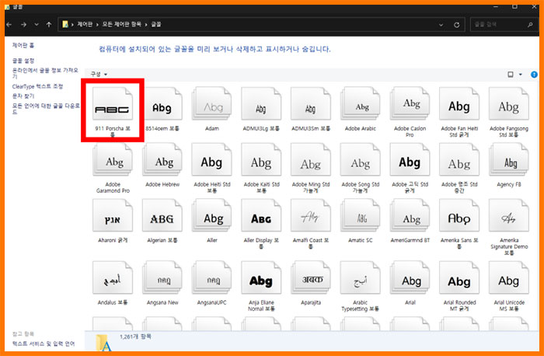Select the Amerika Sans font icon
Screen dimensions: 544x356
pos(459,216)
